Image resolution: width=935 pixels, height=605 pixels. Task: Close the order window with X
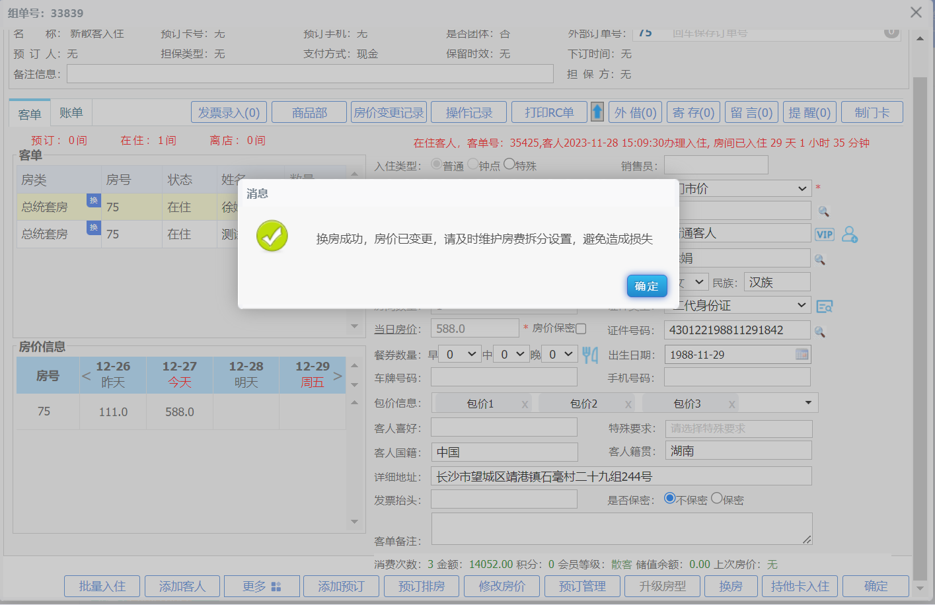coord(916,13)
